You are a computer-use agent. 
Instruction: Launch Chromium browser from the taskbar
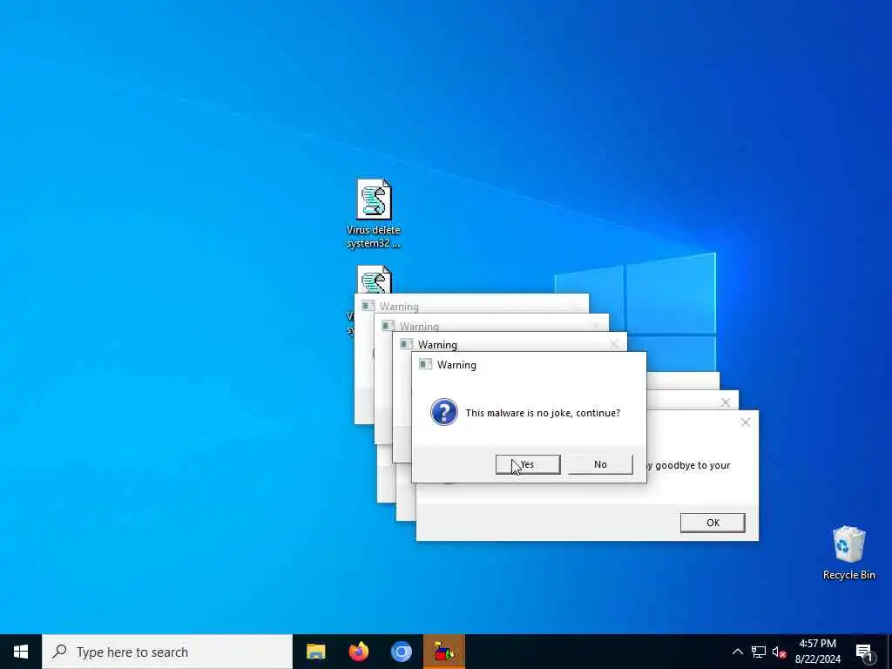pyautogui.click(x=401, y=652)
